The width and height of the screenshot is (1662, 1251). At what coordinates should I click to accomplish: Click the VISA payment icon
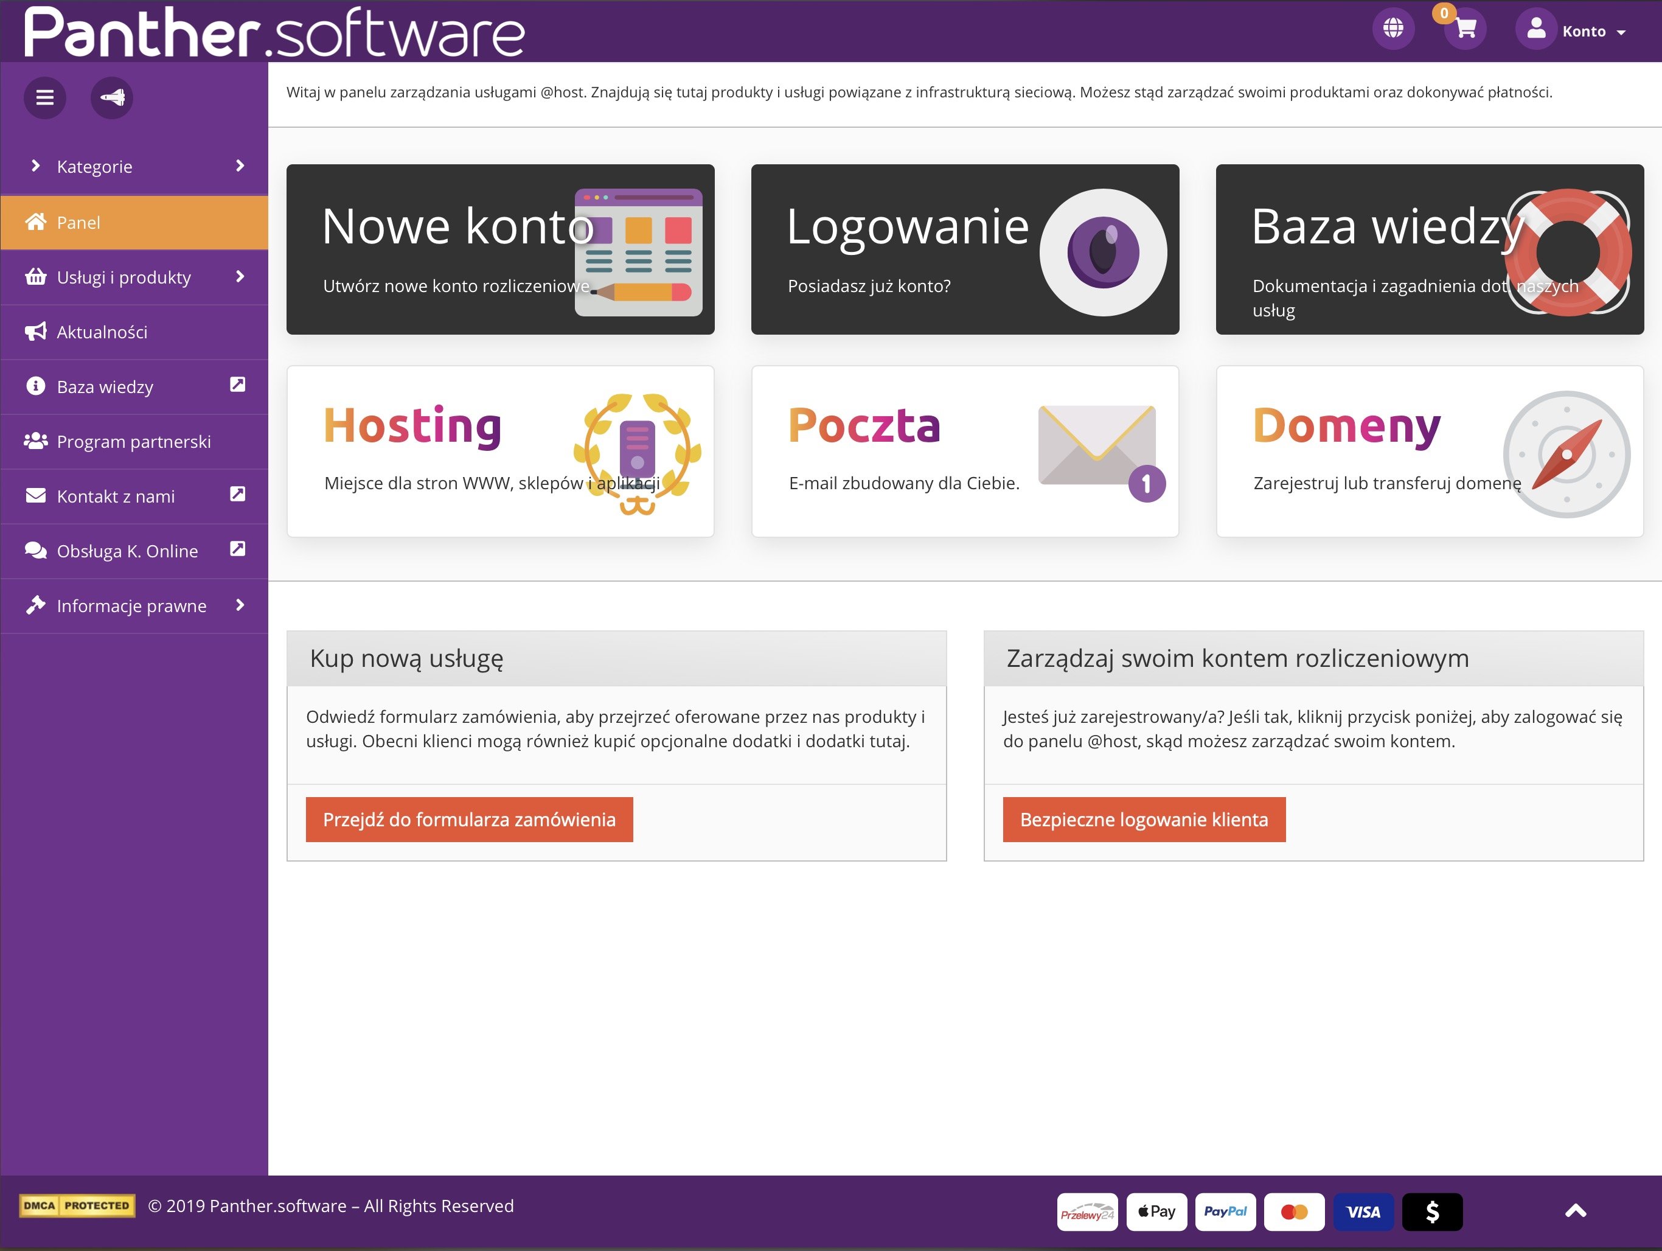(1364, 1212)
